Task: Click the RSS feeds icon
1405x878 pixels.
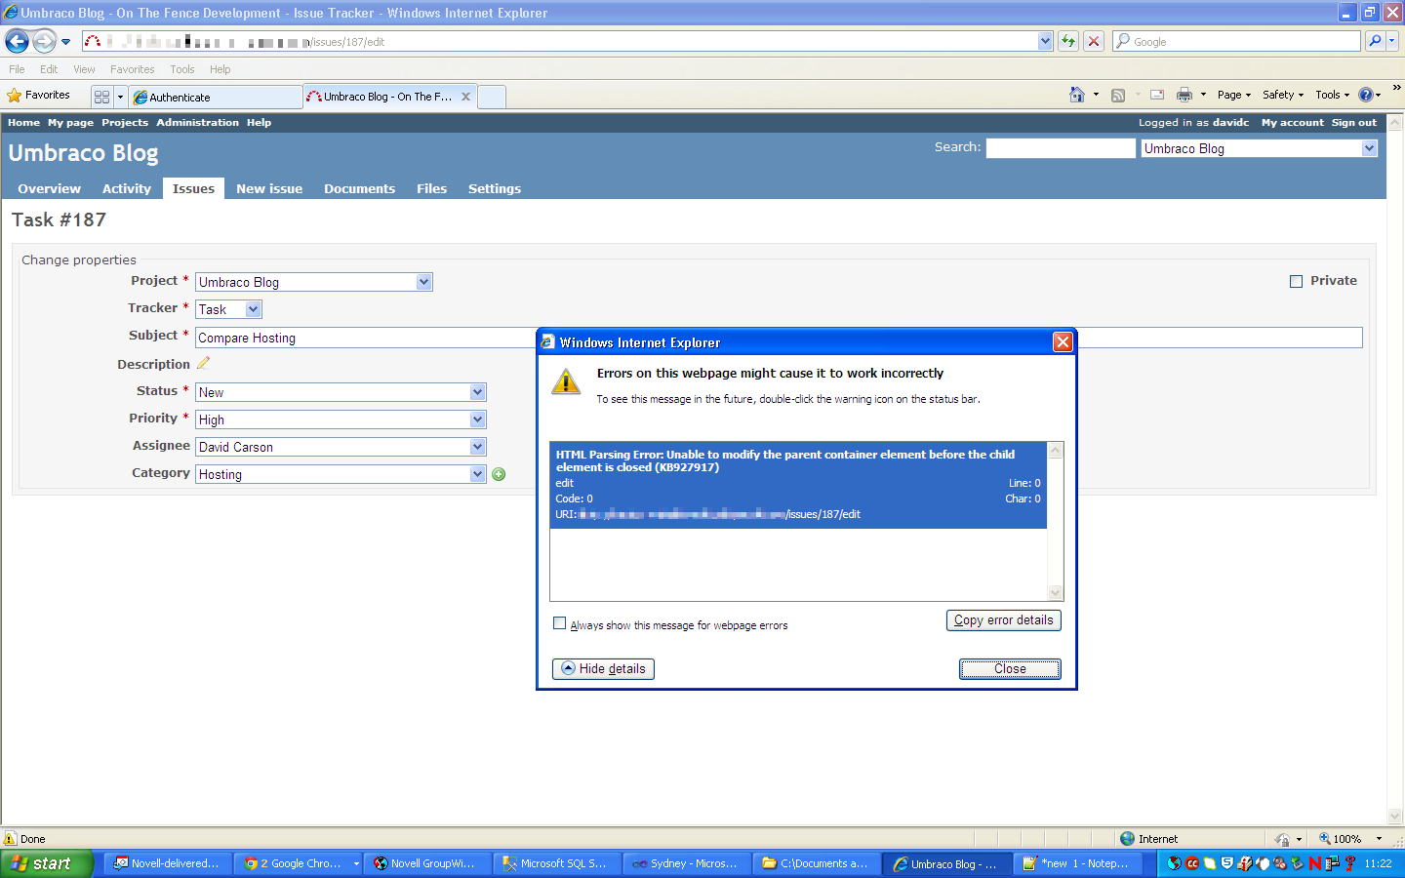Action: pos(1118,95)
